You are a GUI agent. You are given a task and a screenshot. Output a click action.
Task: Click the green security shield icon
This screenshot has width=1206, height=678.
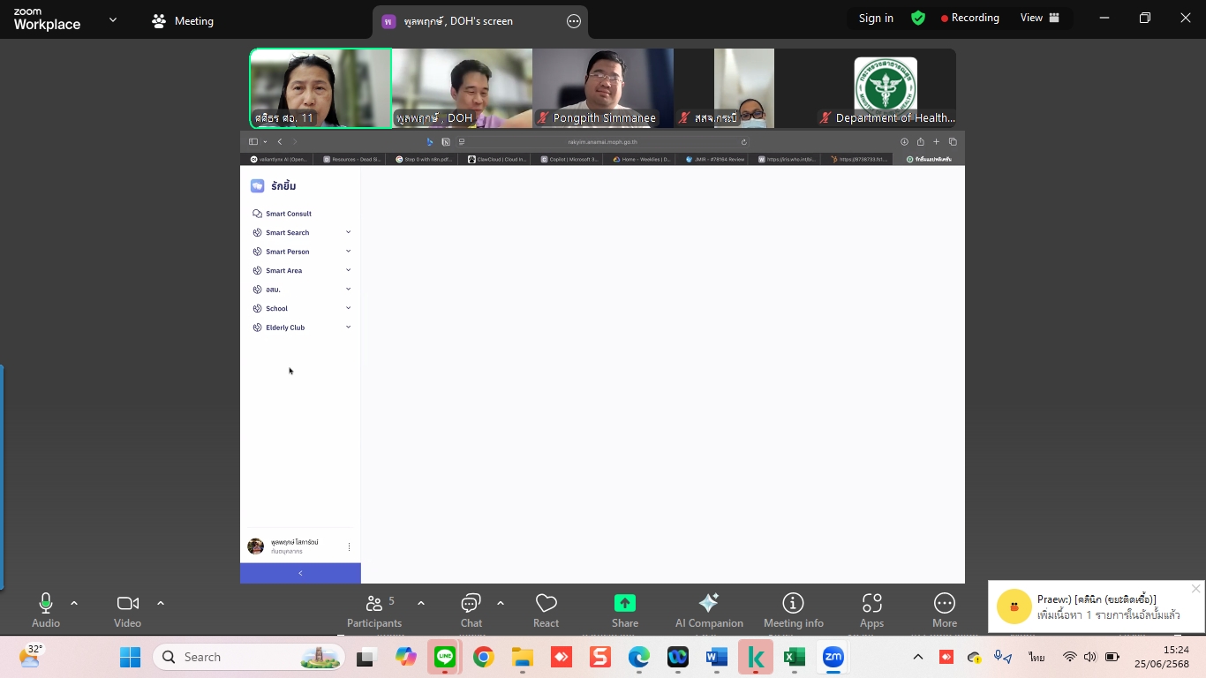point(918,18)
